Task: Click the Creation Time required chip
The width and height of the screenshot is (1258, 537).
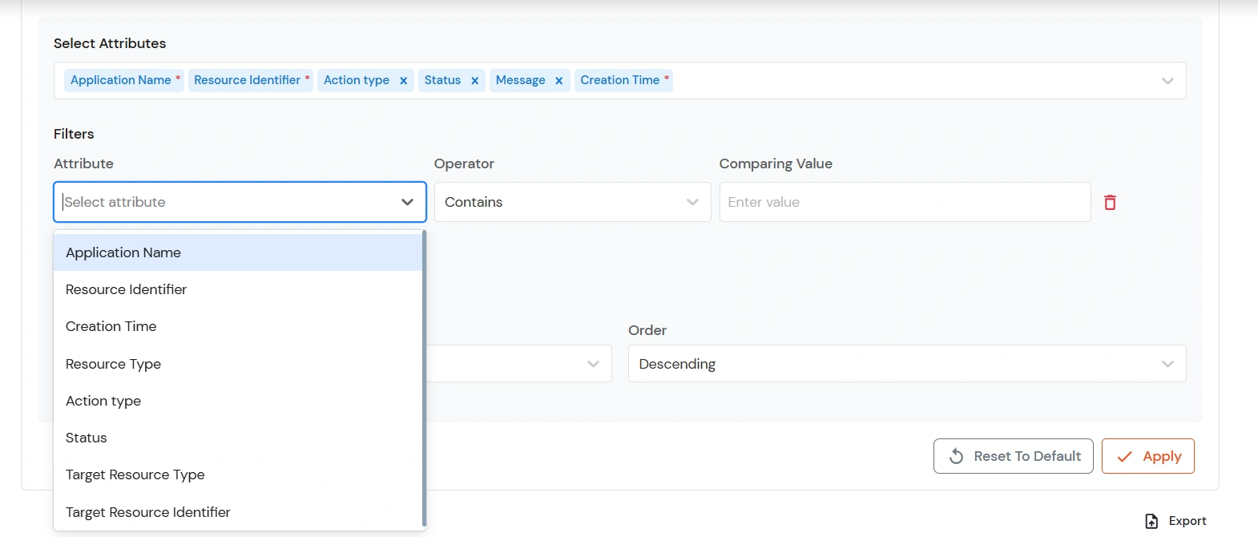Action: [624, 80]
